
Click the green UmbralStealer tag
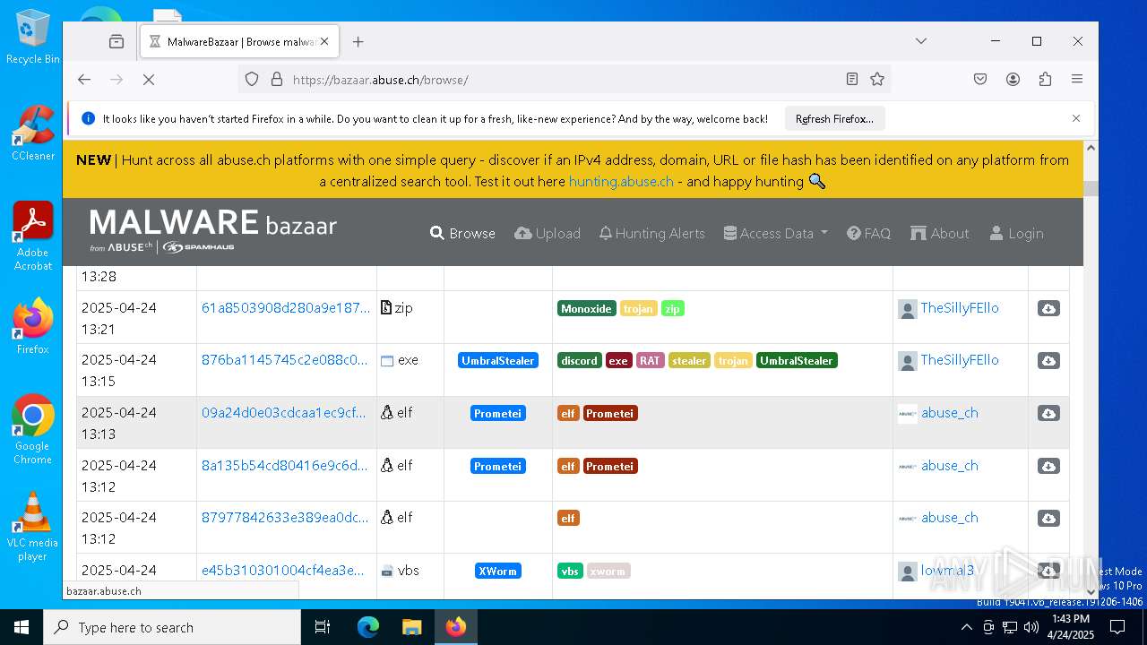tap(797, 360)
